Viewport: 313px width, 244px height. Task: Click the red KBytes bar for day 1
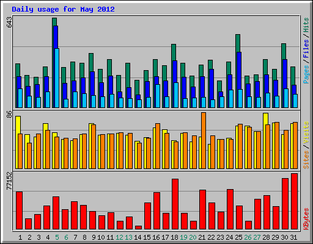(19, 210)
